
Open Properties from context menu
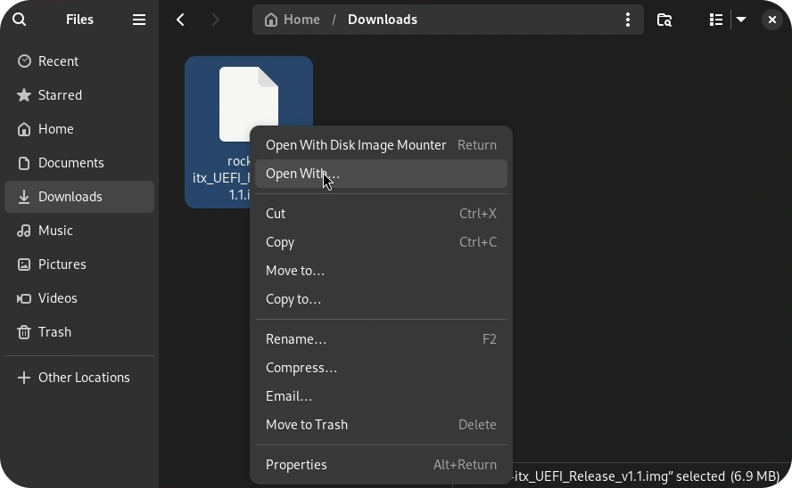point(381,465)
